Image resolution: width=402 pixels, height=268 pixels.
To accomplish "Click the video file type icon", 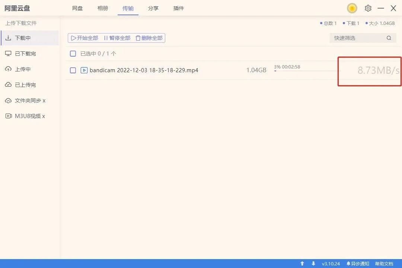I will (x=84, y=70).
